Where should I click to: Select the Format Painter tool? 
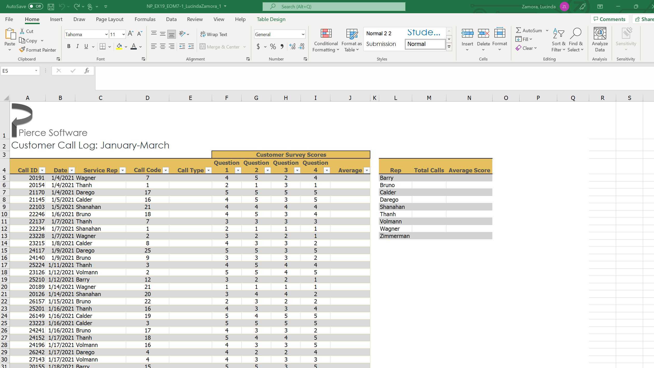tap(37, 50)
